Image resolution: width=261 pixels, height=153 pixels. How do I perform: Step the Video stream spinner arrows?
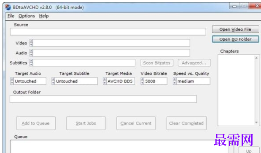(31, 43)
